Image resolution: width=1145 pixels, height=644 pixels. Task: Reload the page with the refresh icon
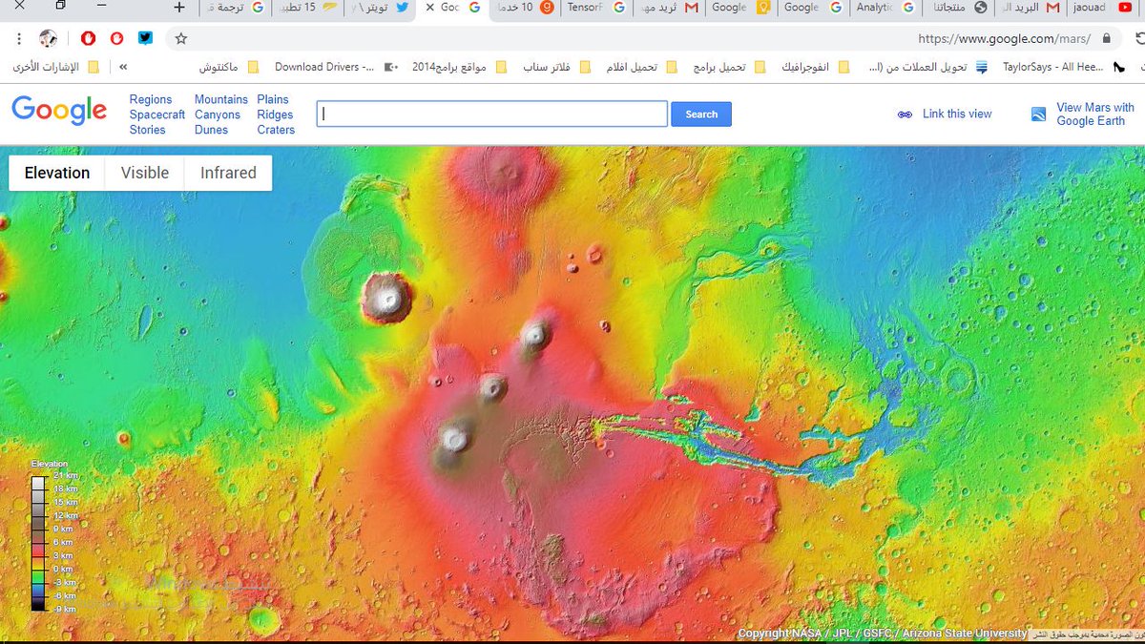(x=1140, y=39)
